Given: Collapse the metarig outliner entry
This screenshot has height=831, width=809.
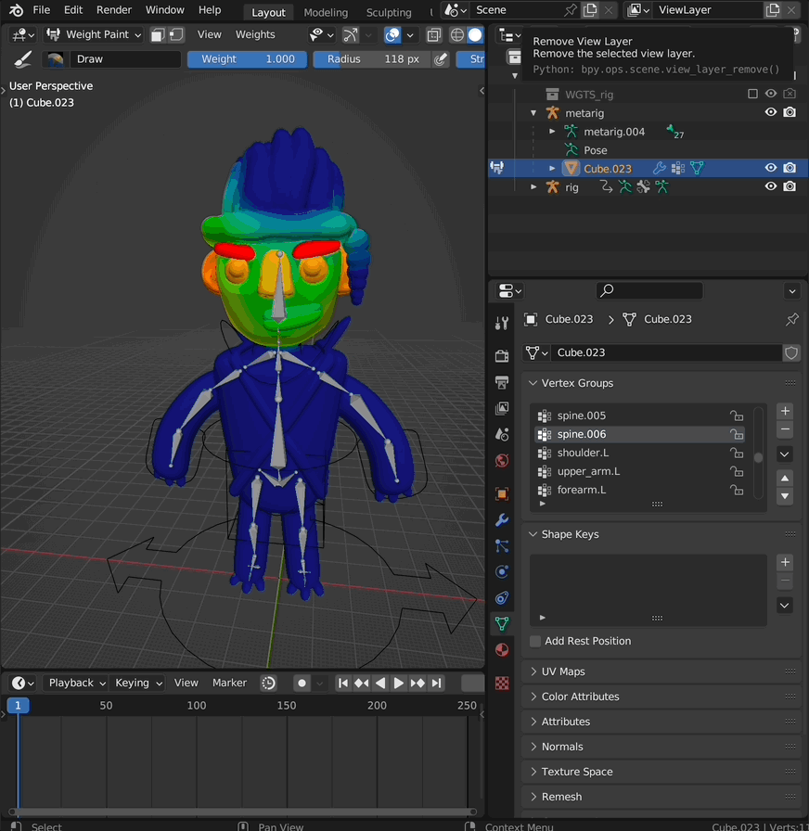Looking at the screenshot, I should click(533, 112).
